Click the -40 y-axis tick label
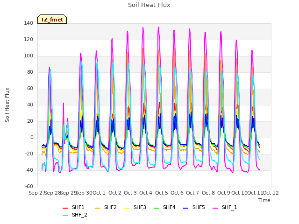Image resolution: width=299 pixels, height=224 pixels. click(x=29, y=170)
